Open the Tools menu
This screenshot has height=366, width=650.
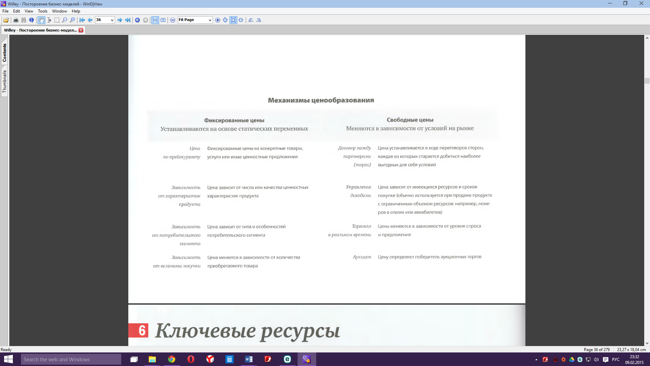(43, 11)
